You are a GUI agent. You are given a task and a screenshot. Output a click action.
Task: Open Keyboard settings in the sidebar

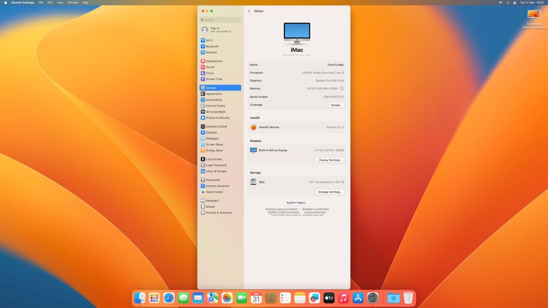pos(220,201)
